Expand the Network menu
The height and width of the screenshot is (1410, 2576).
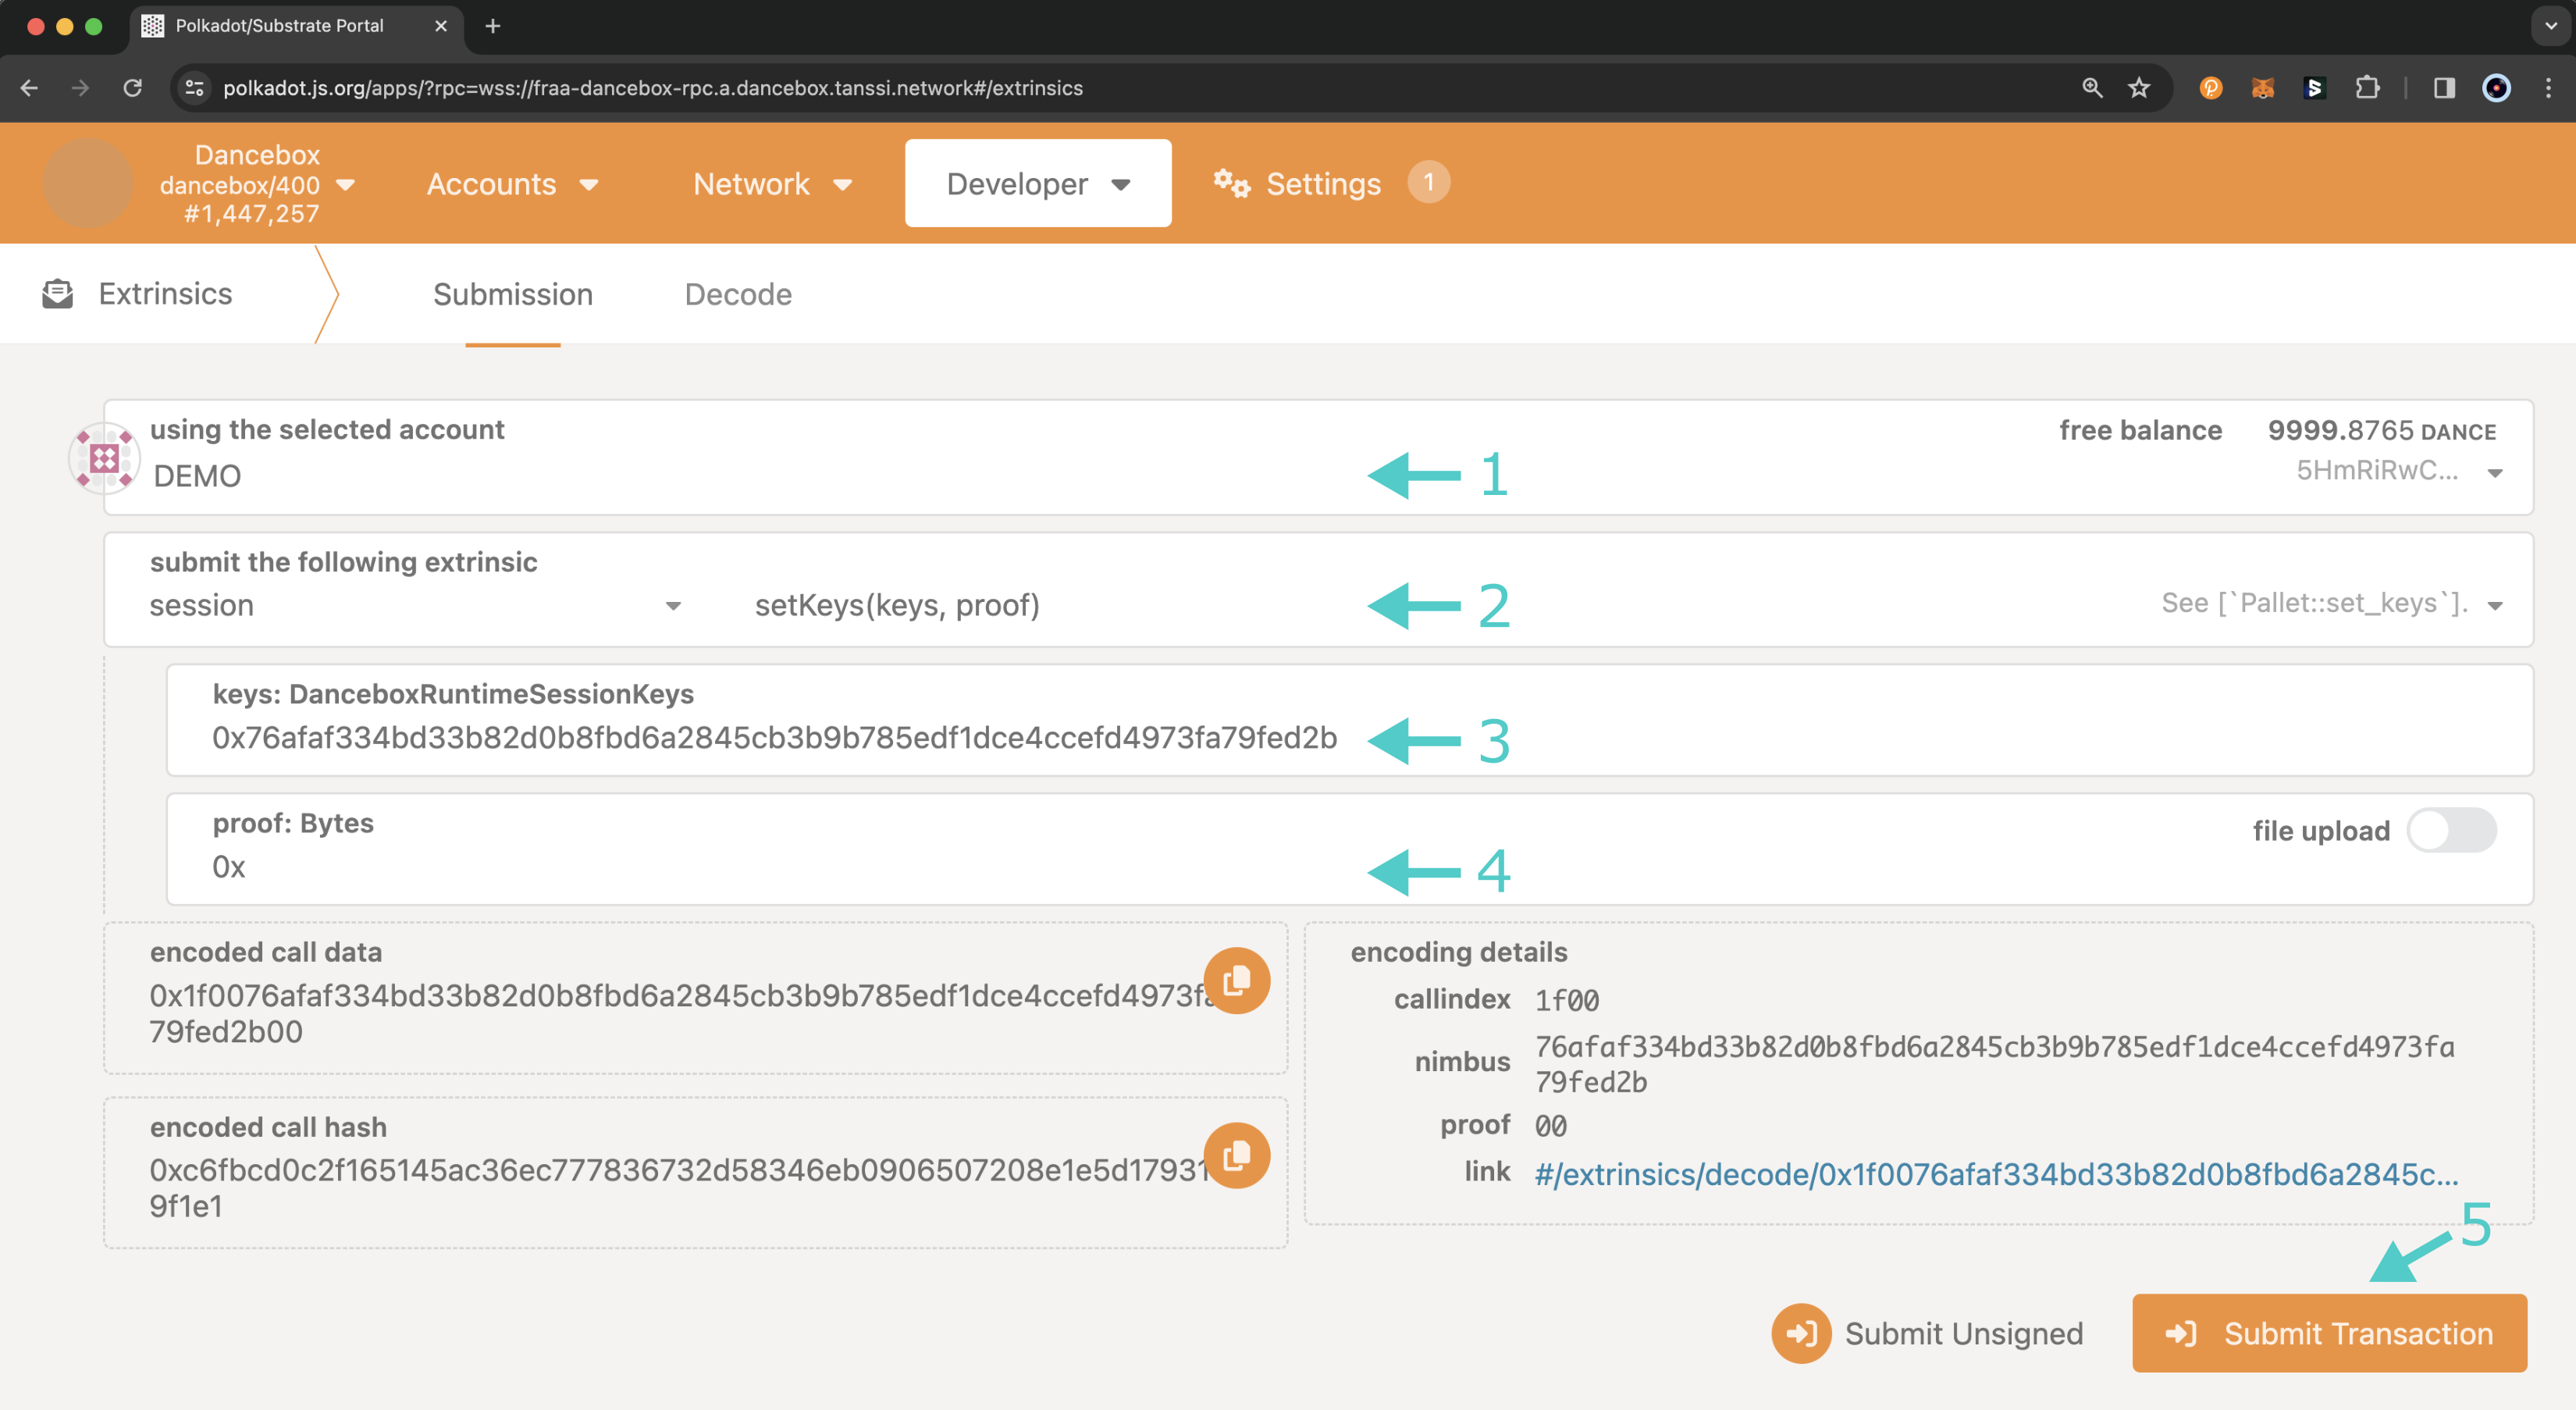click(x=772, y=184)
